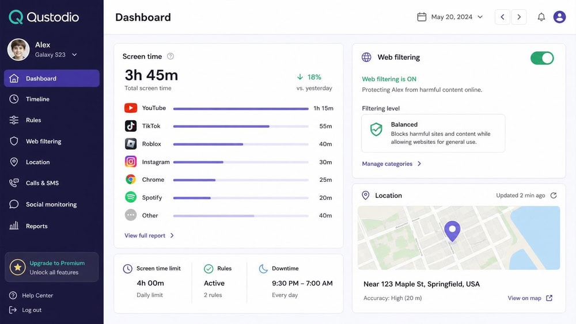576x324 pixels.
Task: Click the Manage categories link
Action: coord(387,163)
